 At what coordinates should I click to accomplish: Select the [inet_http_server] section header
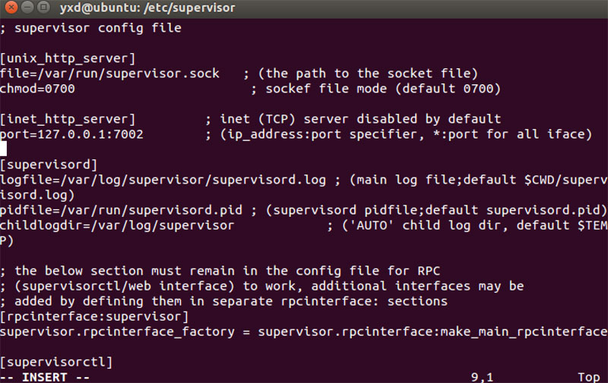pos(68,119)
